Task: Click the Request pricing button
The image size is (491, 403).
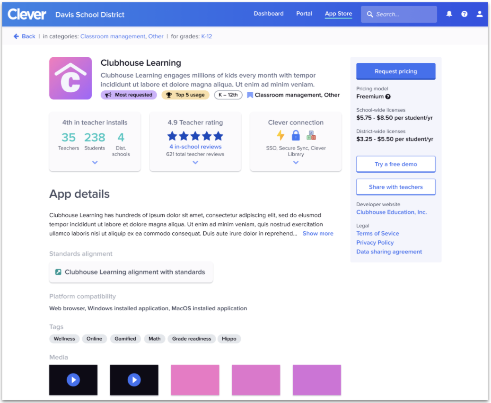Action: 395,70
